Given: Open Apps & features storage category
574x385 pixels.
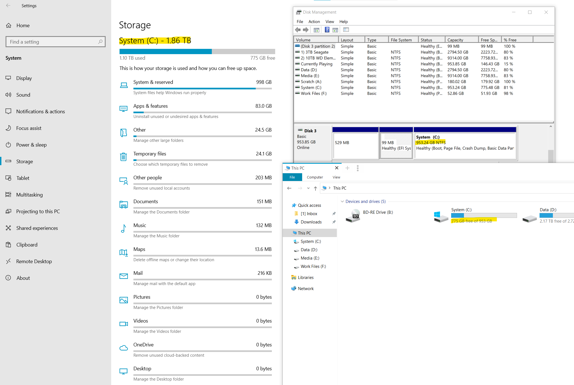Looking at the screenshot, I should click(x=150, y=106).
